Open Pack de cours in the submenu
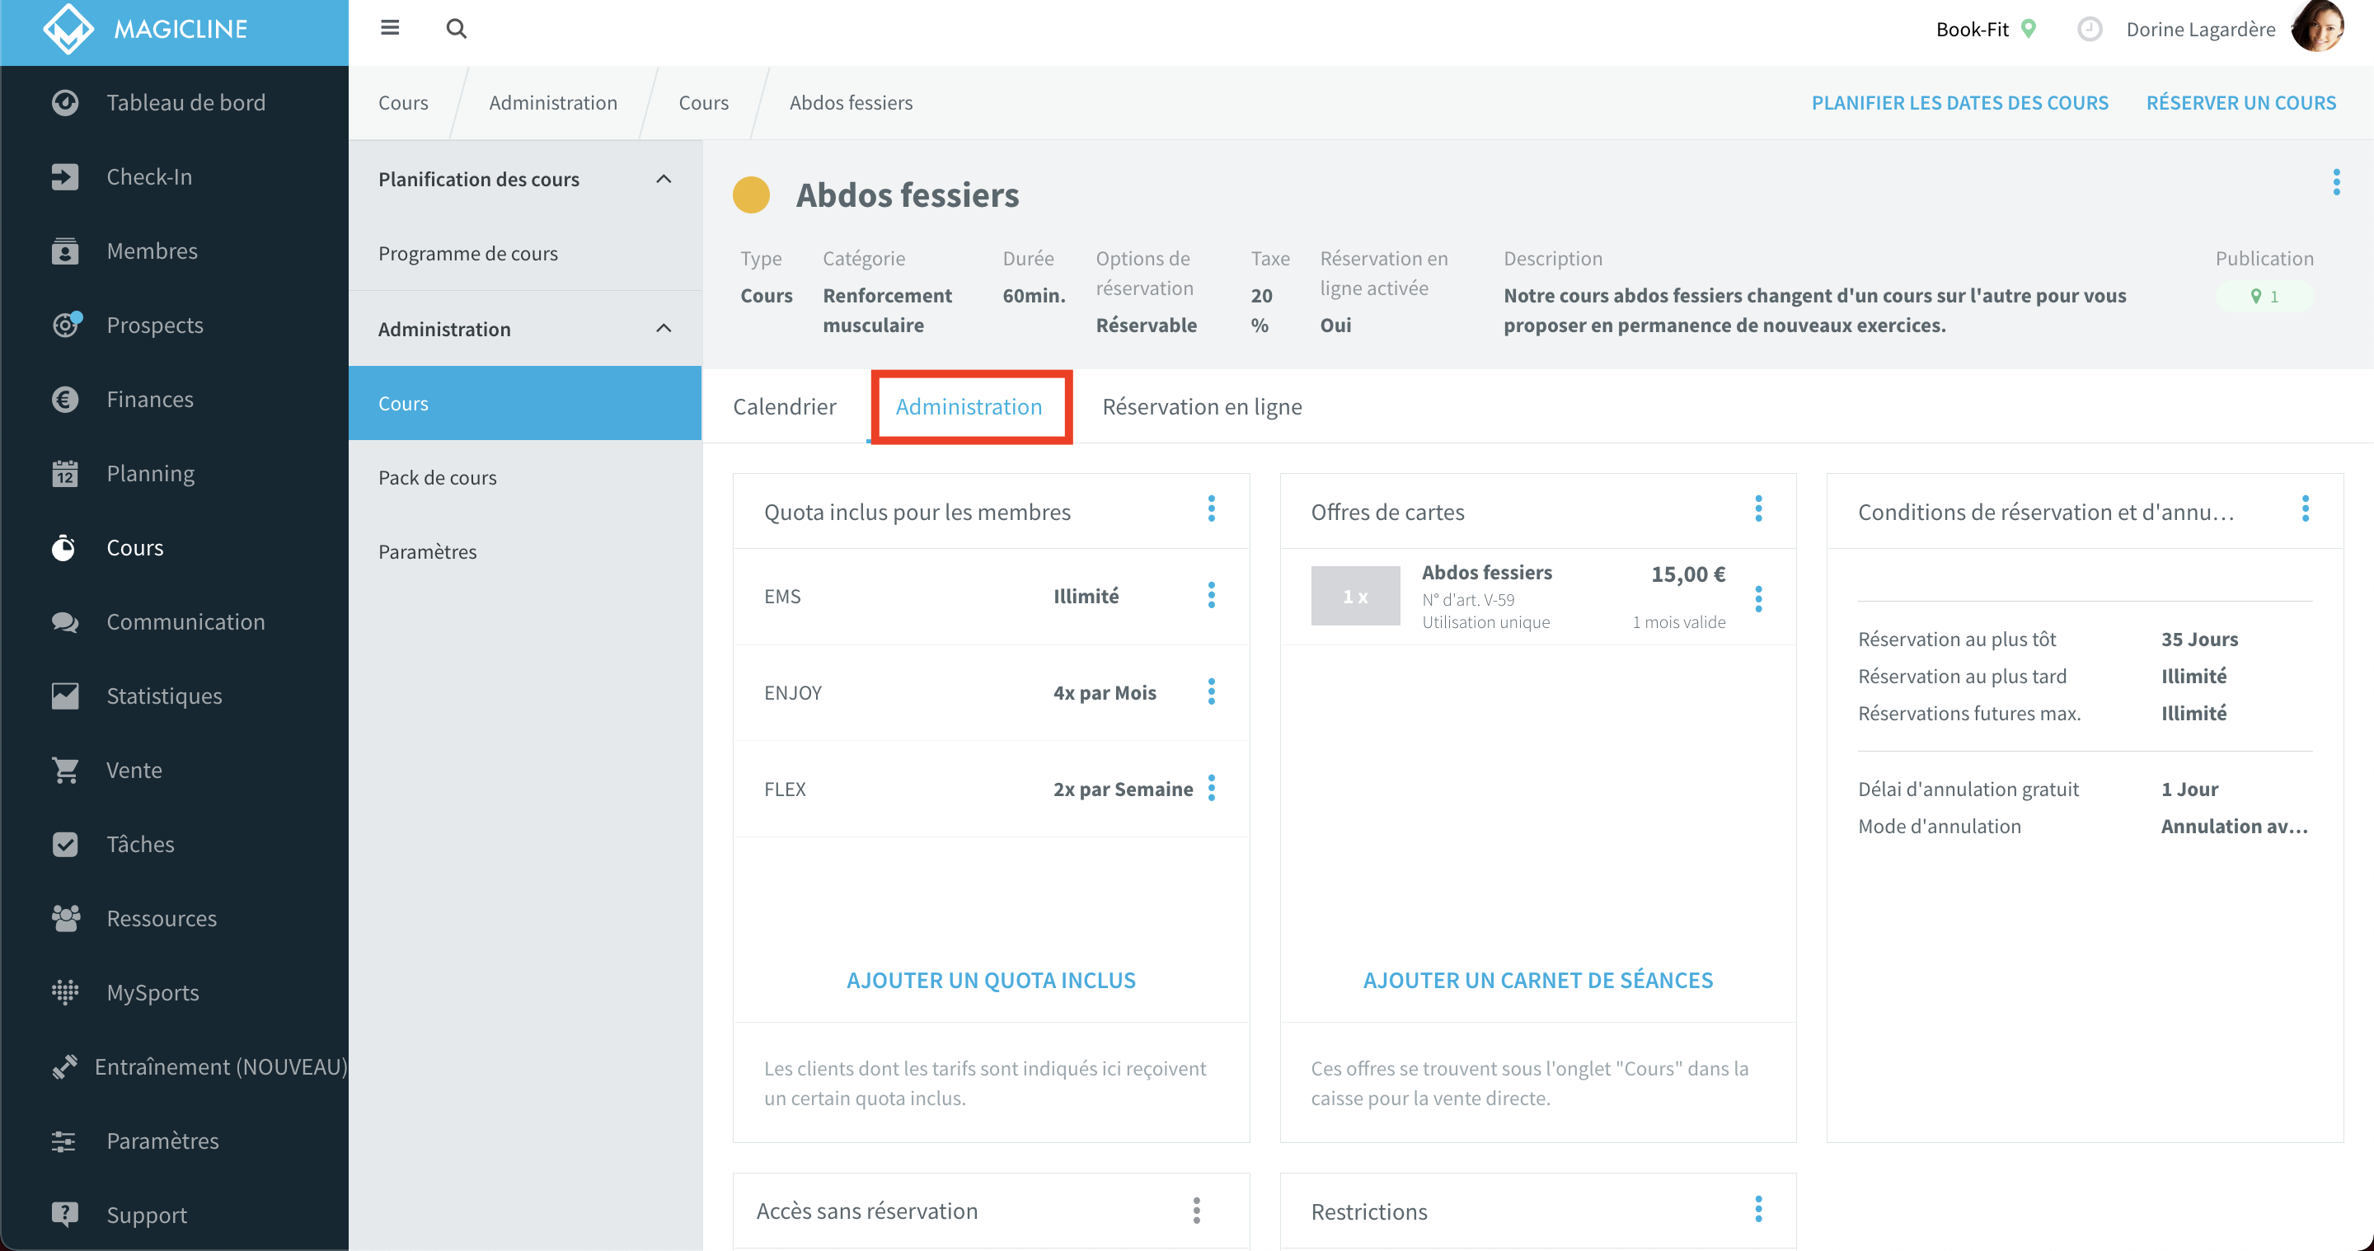This screenshot has width=2374, height=1251. 437,477
